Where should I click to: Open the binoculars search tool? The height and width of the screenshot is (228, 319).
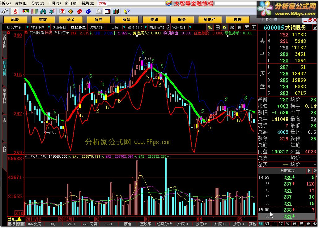(x=43, y=11)
